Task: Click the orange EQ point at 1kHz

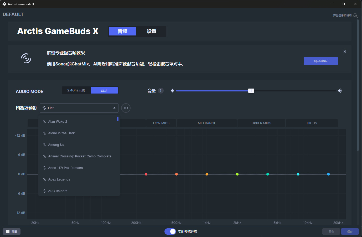Action: pos(207,174)
